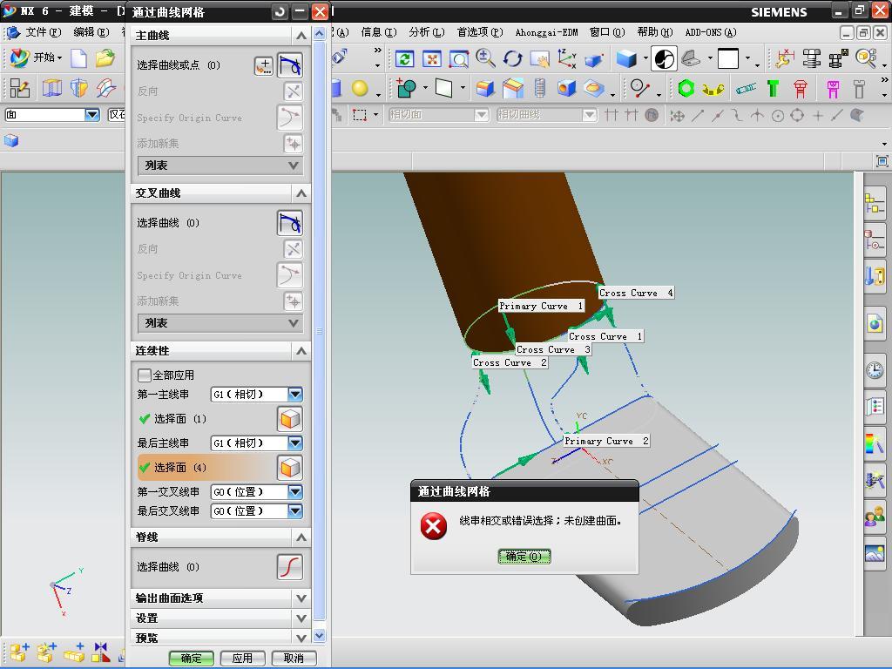Open the Assembly Navigator in right resource bar

[x=875, y=203]
